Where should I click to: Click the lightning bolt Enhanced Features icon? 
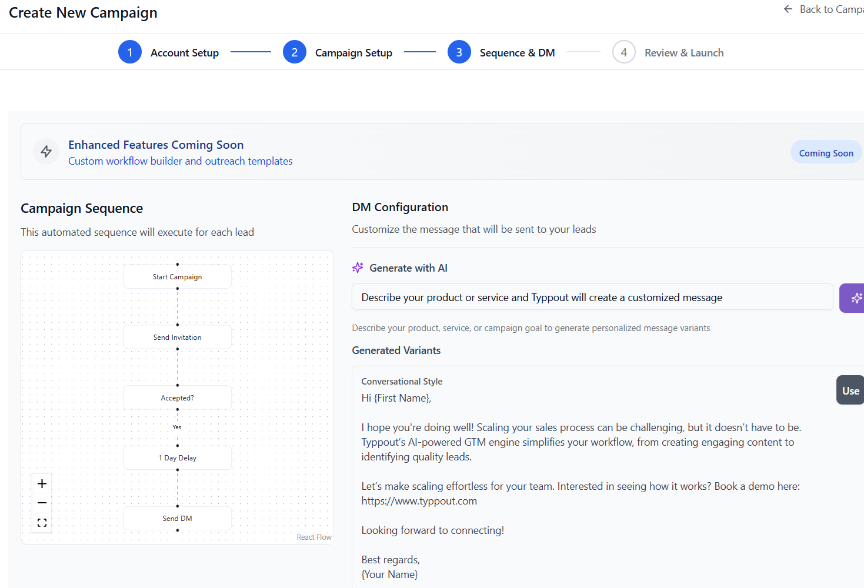pos(46,152)
